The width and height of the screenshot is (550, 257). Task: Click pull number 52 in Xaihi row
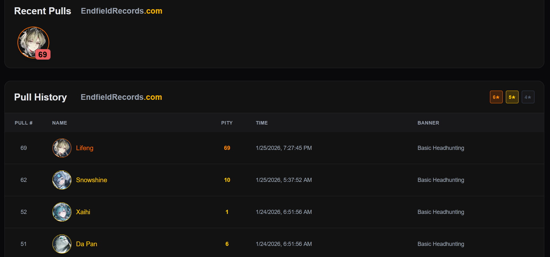[x=23, y=212]
